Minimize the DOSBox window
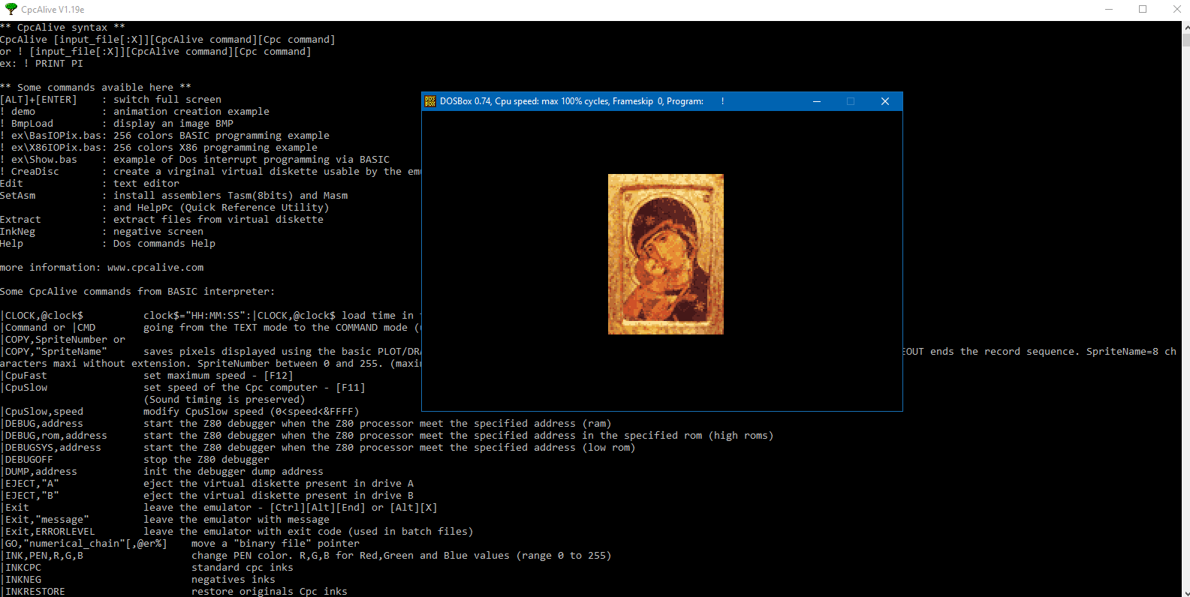 pyautogui.click(x=816, y=101)
